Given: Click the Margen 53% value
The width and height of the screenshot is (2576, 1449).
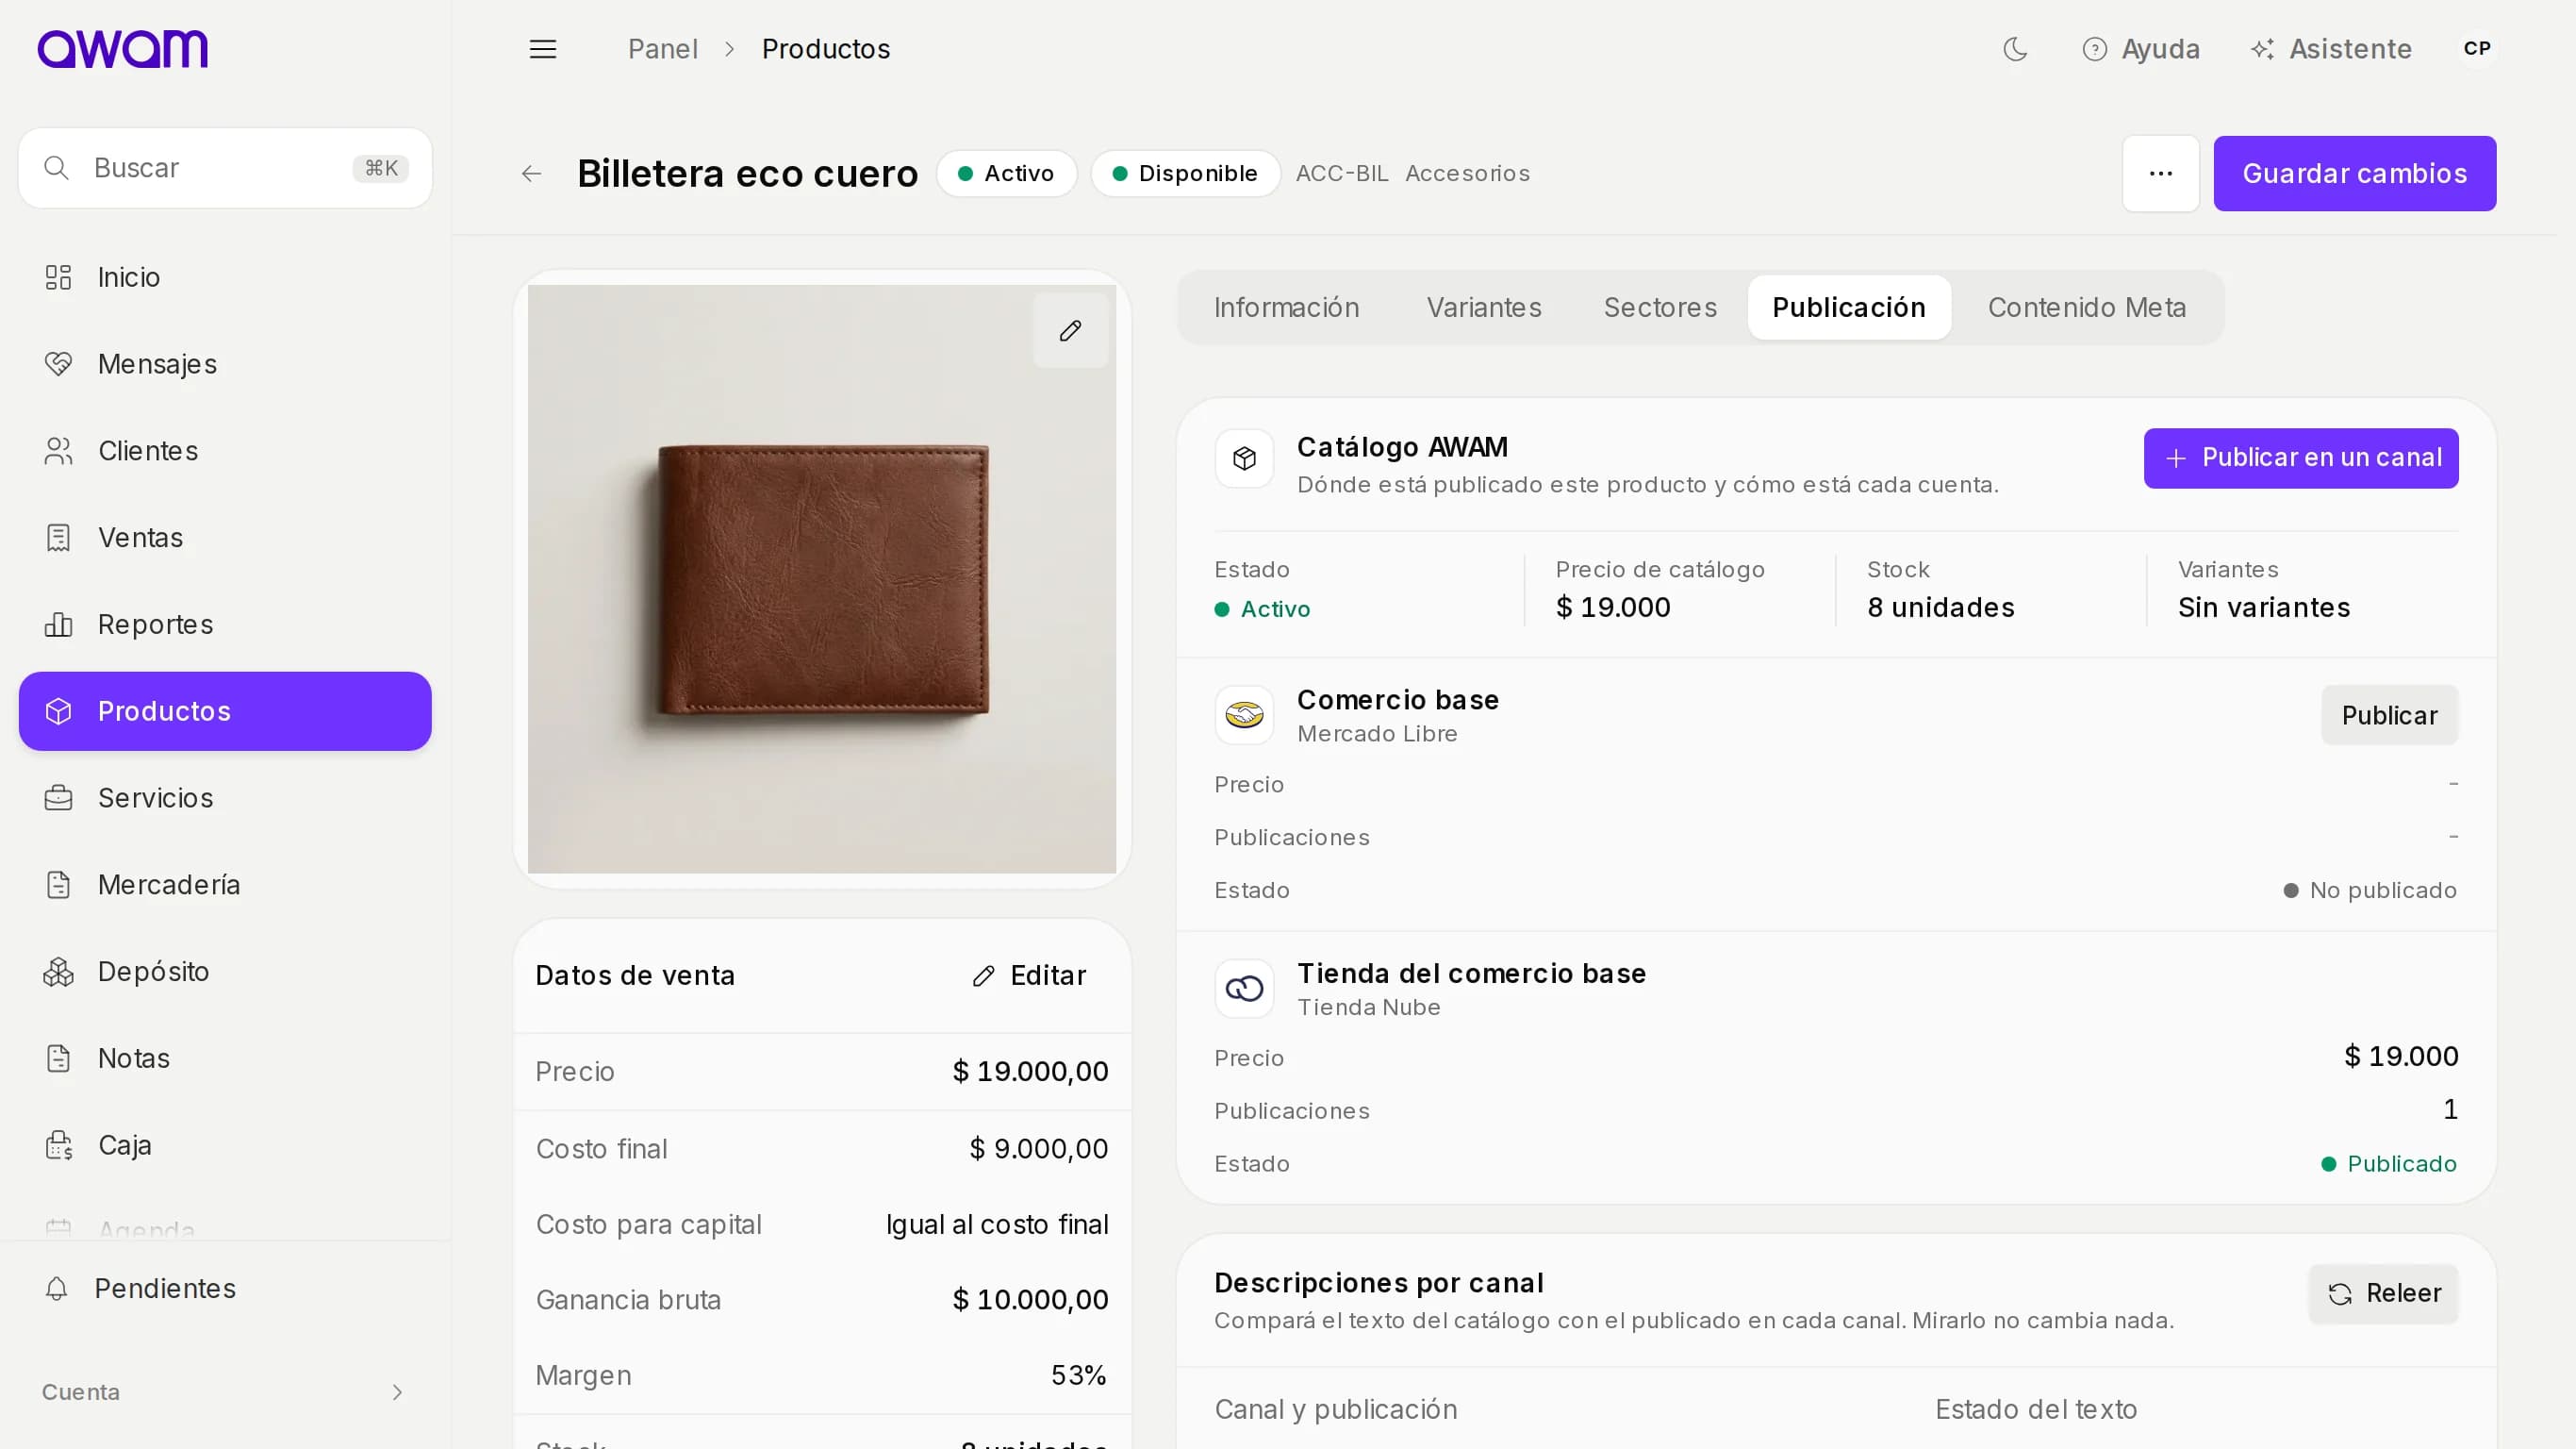Looking at the screenshot, I should pos(1078,1376).
